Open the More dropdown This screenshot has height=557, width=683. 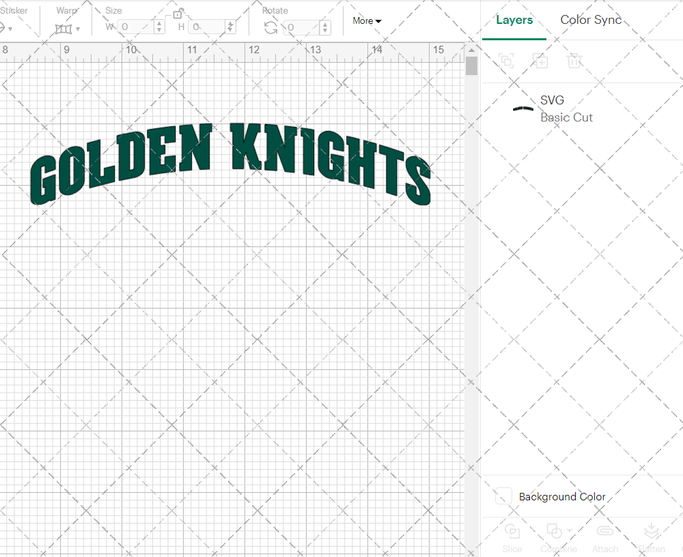367,21
